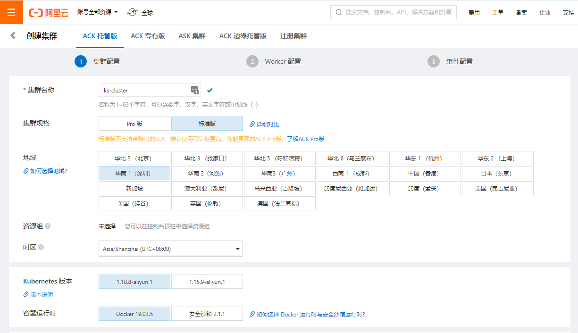This screenshot has width=578, height=333.
Task: Select region 印度 (孟买)
Action: coord(425,188)
